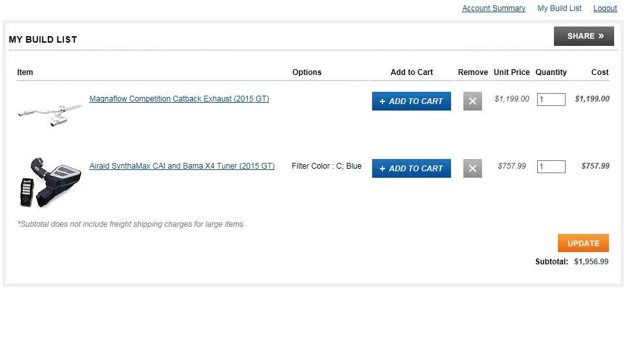Click the Options column header

point(307,72)
